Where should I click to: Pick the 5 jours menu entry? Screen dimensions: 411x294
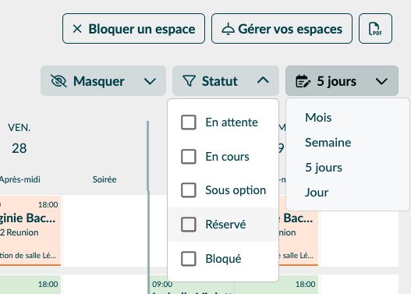pos(324,168)
